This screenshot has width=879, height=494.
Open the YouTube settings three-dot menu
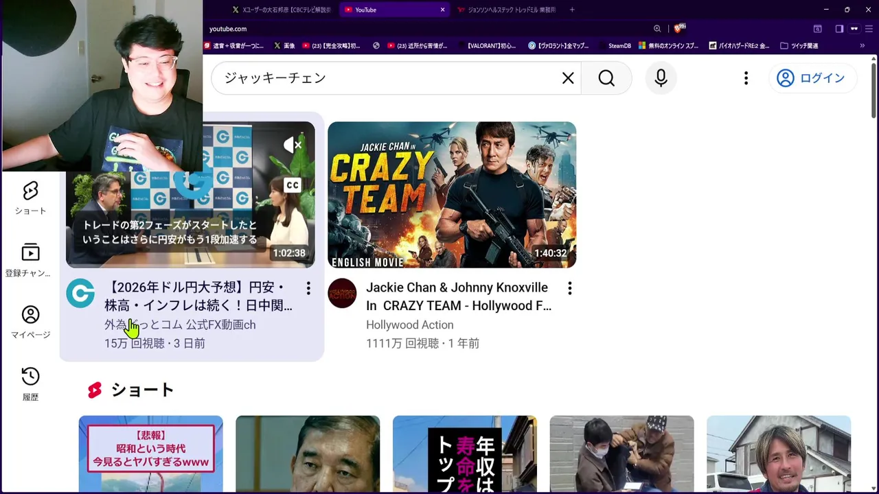tap(746, 78)
